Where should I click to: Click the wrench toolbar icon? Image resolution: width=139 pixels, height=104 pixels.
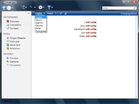pos(31,7)
